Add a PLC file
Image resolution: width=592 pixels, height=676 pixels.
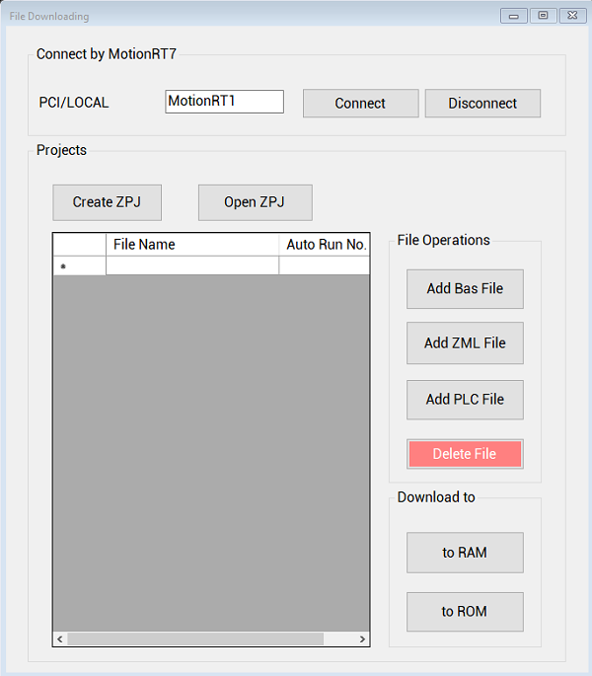pyautogui.click(x=465, y=400)
